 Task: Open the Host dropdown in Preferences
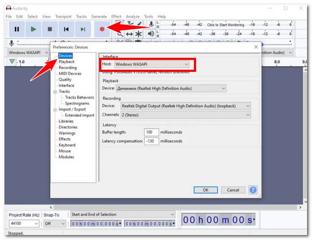[x=152, y=65]
